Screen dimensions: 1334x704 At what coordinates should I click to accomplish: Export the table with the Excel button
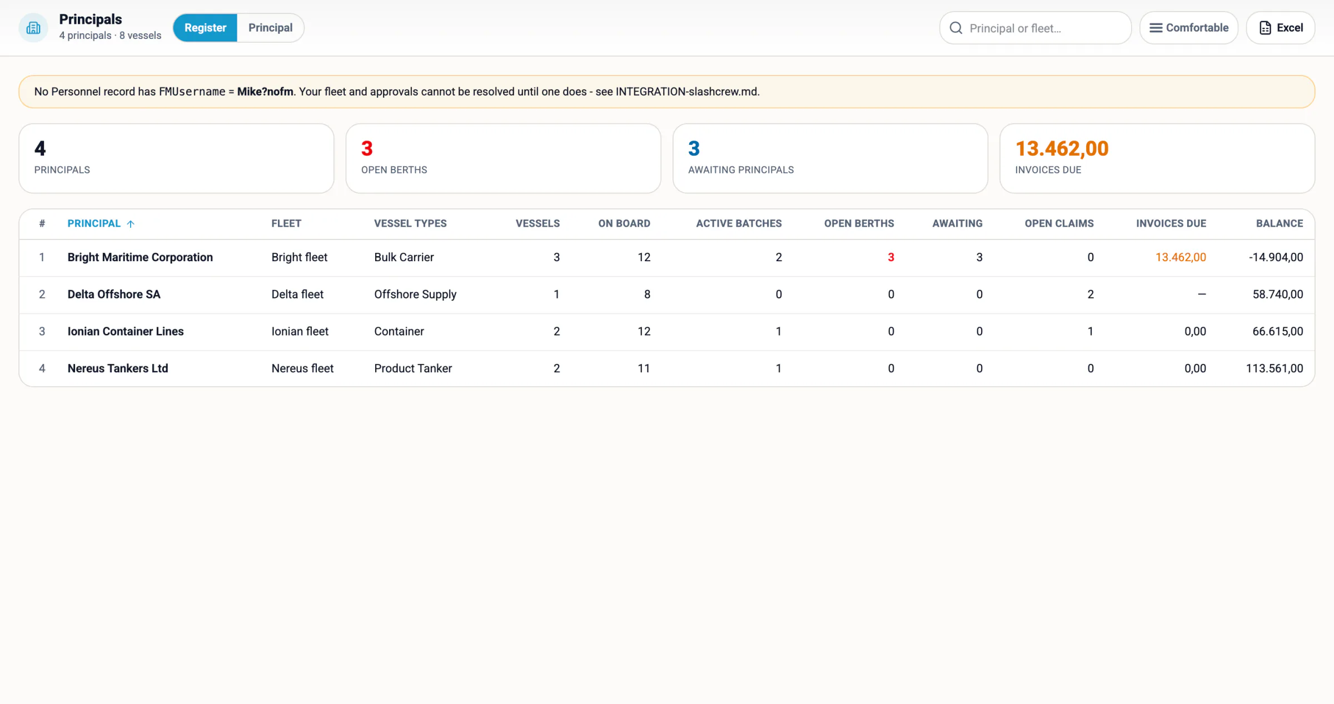click(x=1280, y=28)
